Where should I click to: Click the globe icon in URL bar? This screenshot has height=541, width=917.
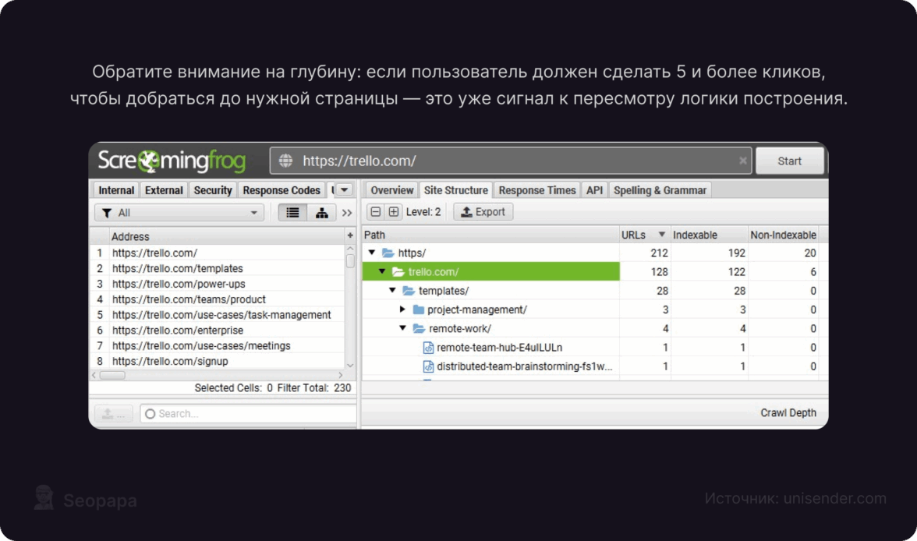pos(286,161)
